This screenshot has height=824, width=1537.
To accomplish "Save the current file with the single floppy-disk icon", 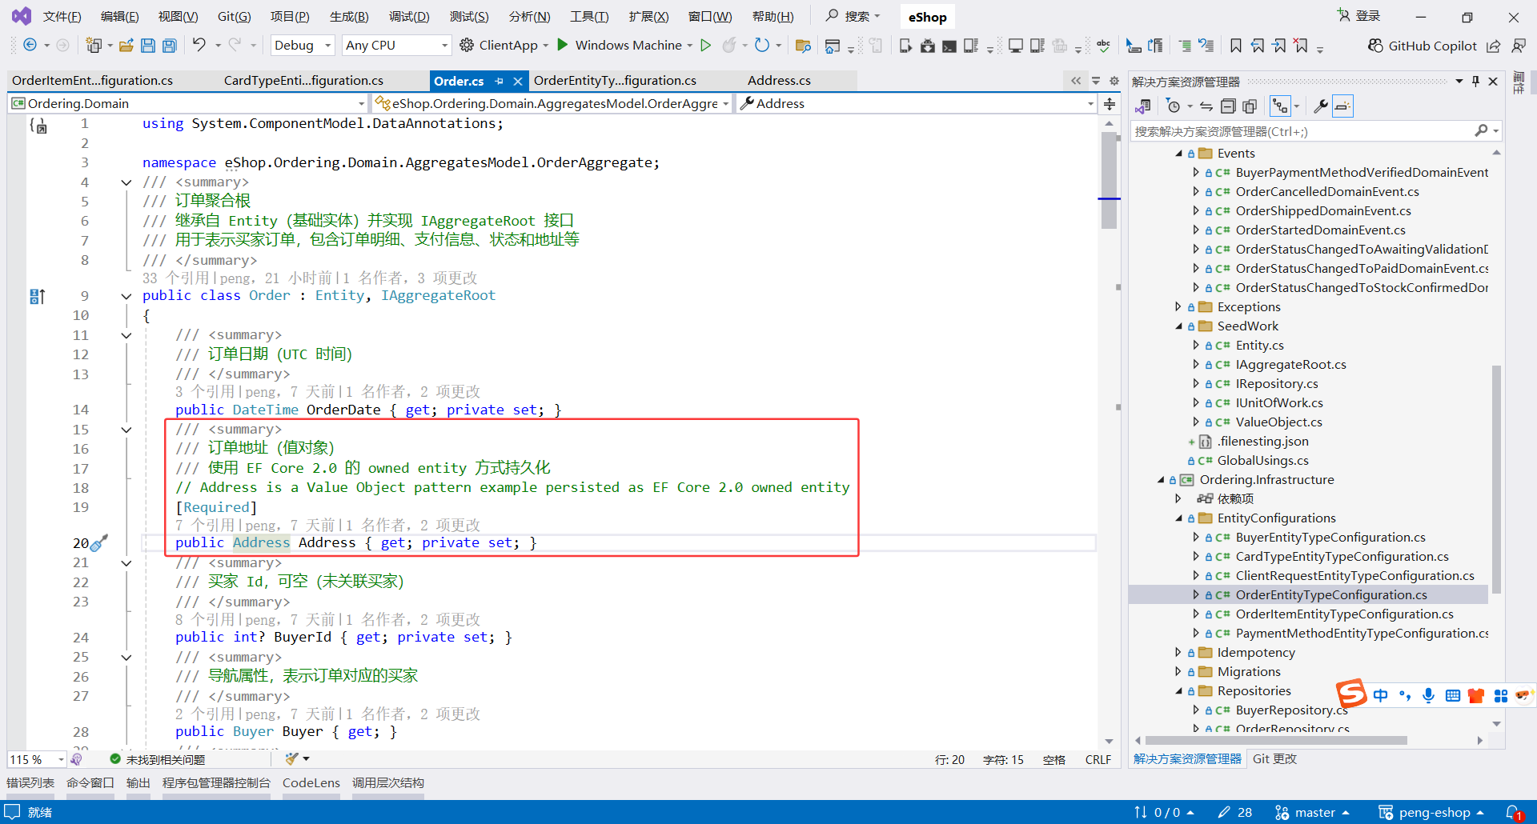I will tap(148, 46).
